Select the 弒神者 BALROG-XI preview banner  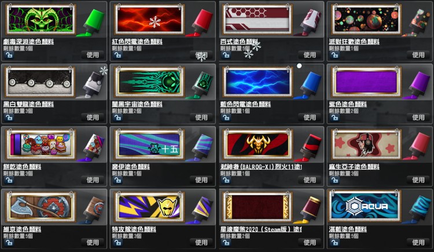258,144
